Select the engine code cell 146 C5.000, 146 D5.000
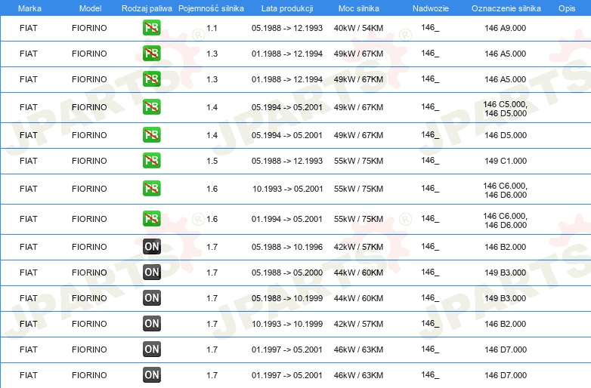This screenshot has width=591, height=388. click(506, 109)
